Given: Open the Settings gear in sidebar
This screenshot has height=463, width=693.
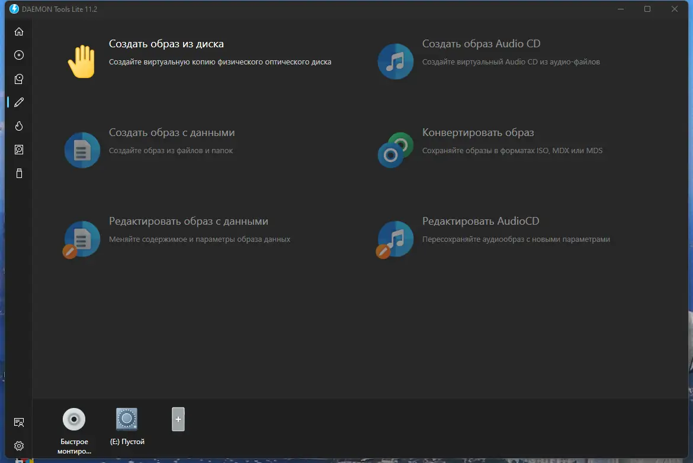Looking at the screenshot, I should pyautogui.click(x=18, y=446).
